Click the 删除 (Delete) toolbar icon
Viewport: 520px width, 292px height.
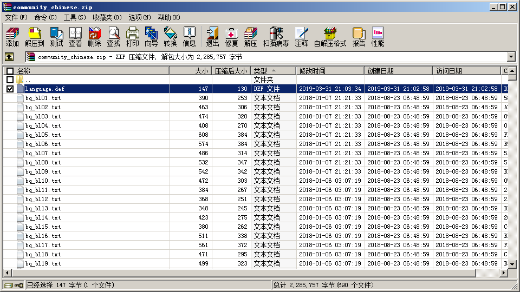94,37
